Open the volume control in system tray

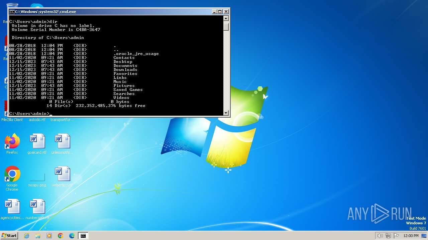coord(380,236)
